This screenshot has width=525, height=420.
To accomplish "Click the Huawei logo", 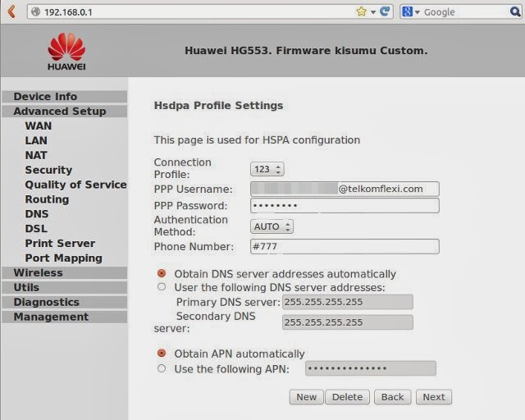I will coord(66,51).
